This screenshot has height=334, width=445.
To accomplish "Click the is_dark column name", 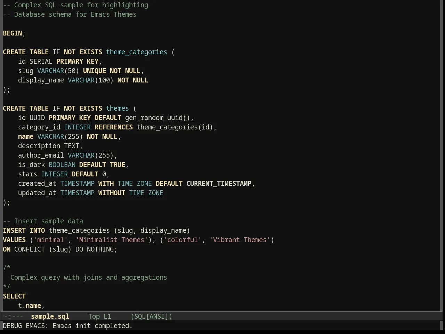I will [32, 165].
